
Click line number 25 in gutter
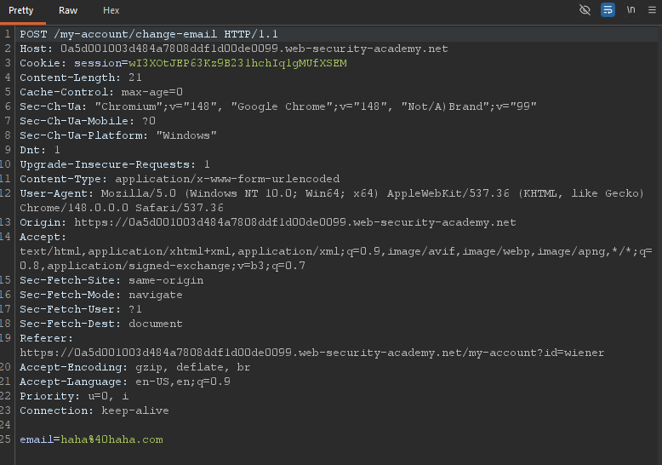coord(5,439)
